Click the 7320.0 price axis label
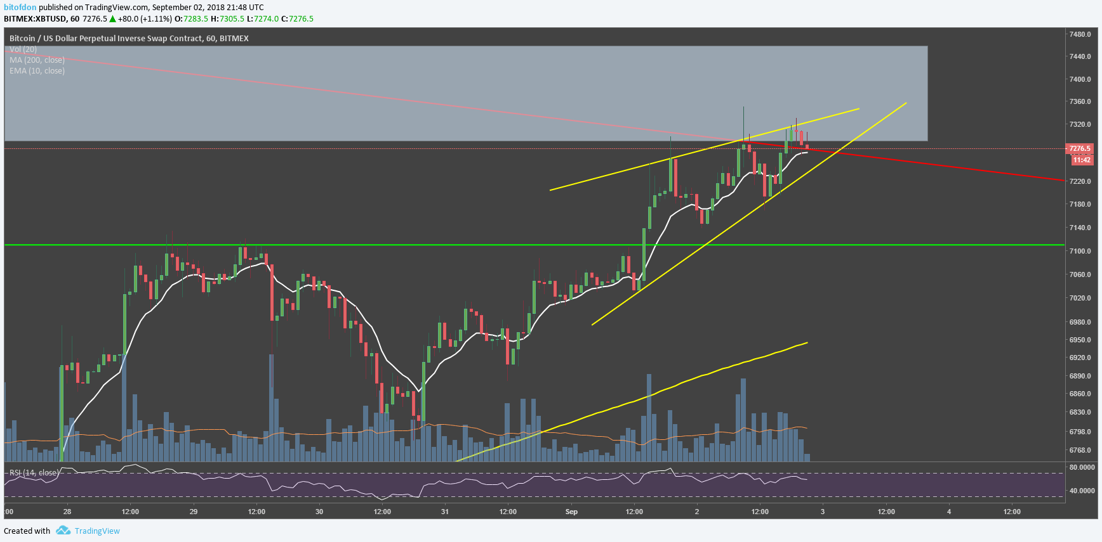 pos(1080,124)
